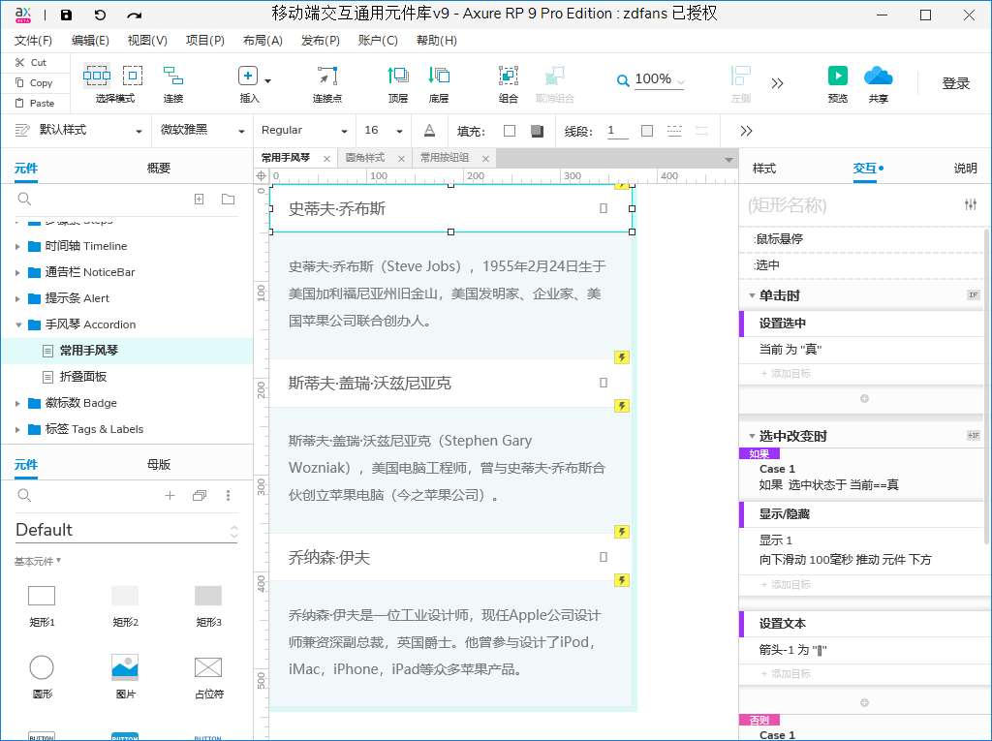
Task: Add a library with the plus icon
Action: click(170, 496)
